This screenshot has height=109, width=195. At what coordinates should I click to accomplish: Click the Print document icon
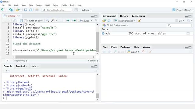[x=37, y=10]
